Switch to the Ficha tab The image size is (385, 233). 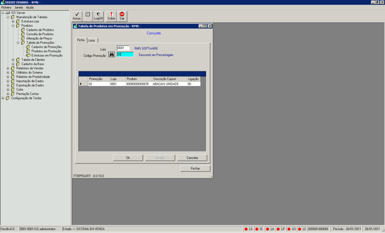tap(81, 40)
